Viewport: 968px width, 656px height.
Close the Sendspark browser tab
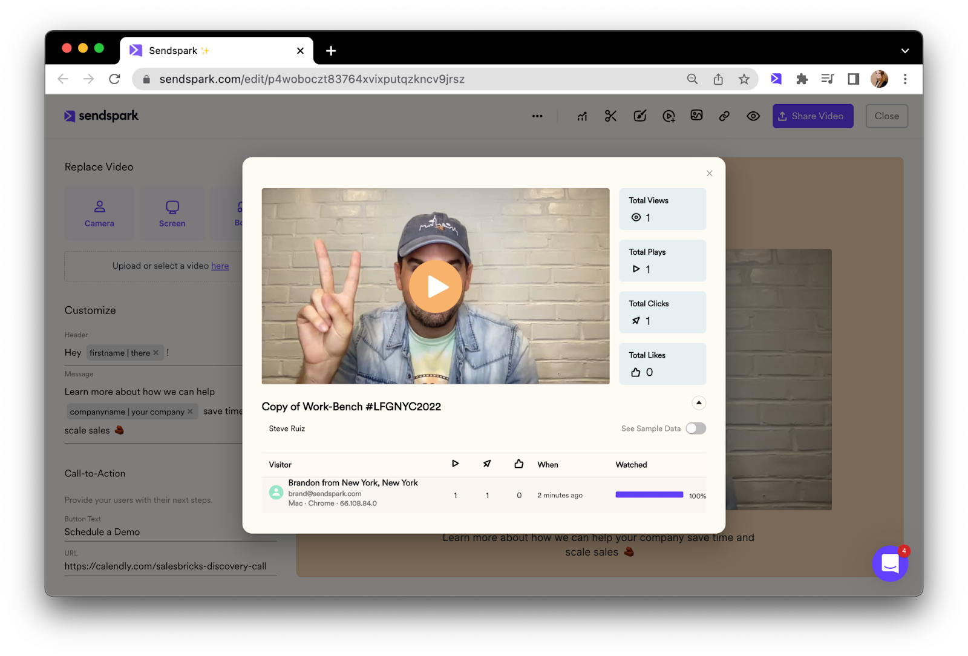[x=300, y=51]
